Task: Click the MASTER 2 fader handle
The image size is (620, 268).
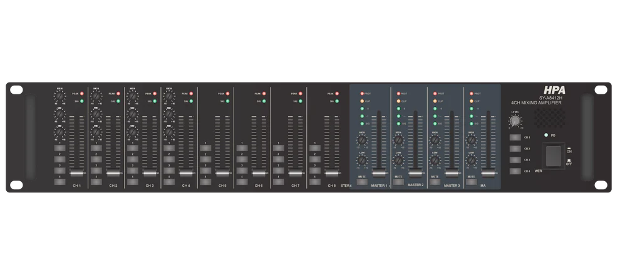Action: click(x=415, y=174)
